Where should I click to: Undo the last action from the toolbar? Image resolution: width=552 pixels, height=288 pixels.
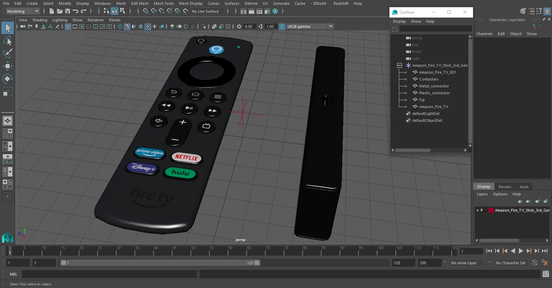[76, 11]
